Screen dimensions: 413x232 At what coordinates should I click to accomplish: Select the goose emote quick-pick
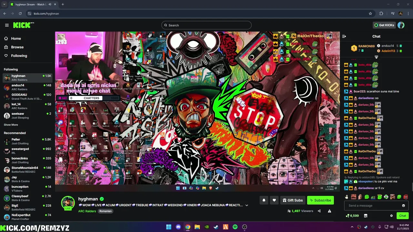[347, 197]
